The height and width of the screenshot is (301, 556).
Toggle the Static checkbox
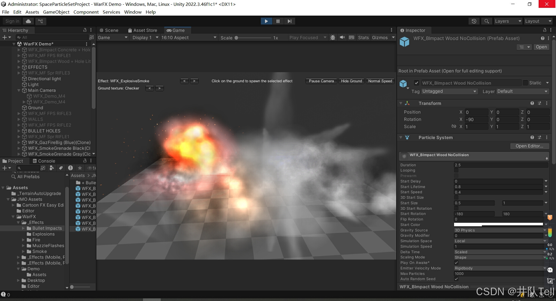(x=525, y=83)
